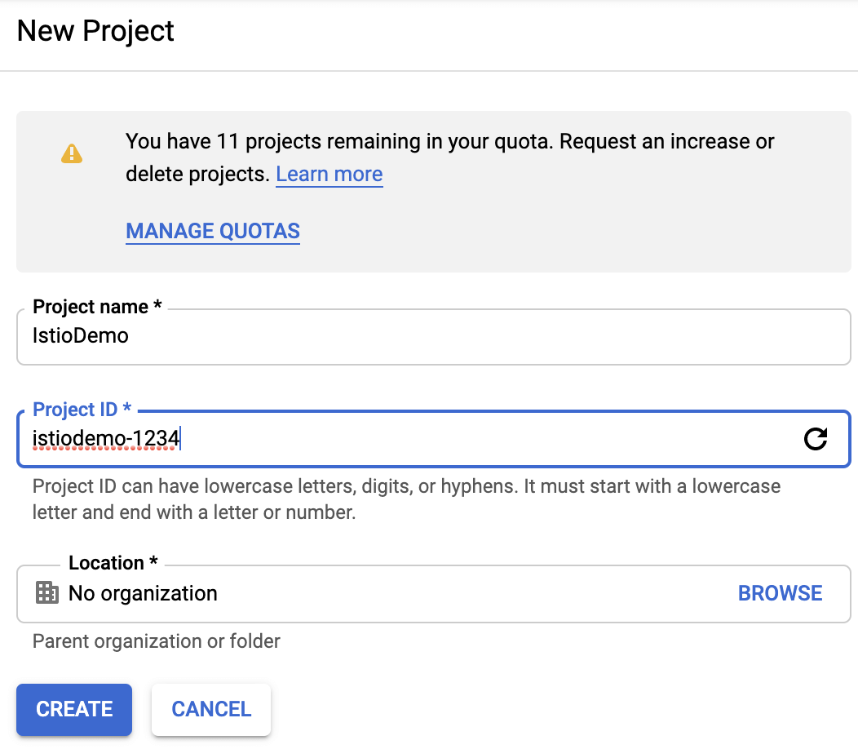This screenshot has height=749, width=858.
Task: Click the New Project heading
Action: coord(95,31)
